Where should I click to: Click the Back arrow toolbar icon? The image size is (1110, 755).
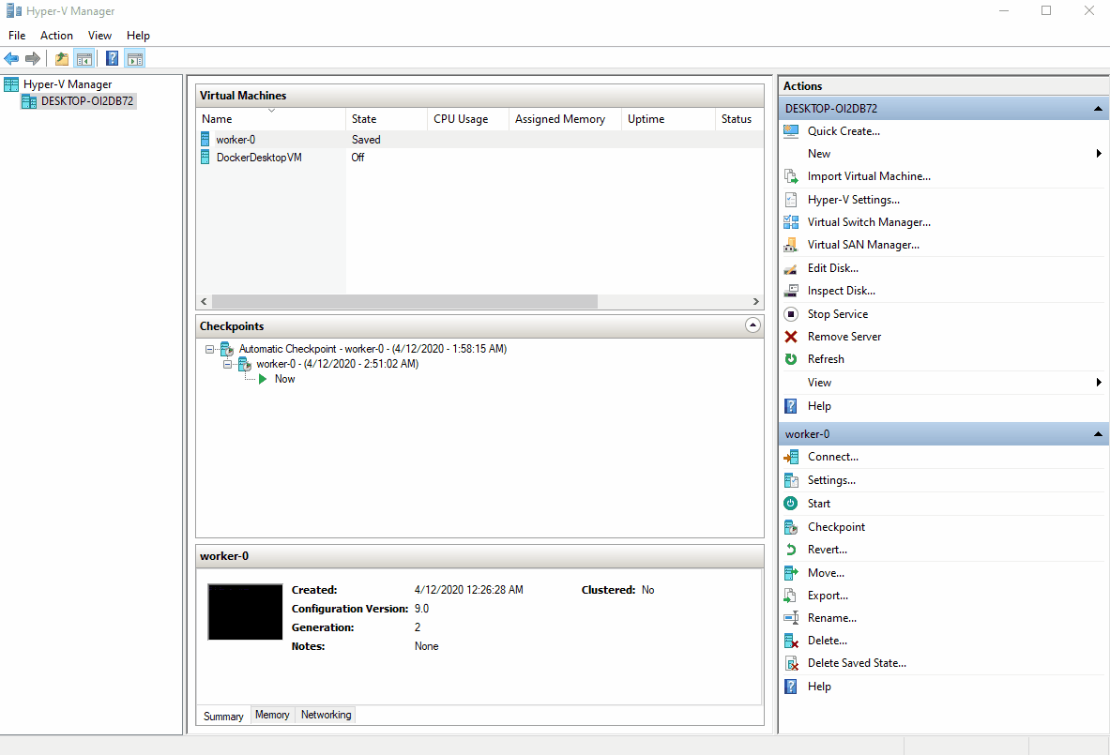[x=11, y=59]
